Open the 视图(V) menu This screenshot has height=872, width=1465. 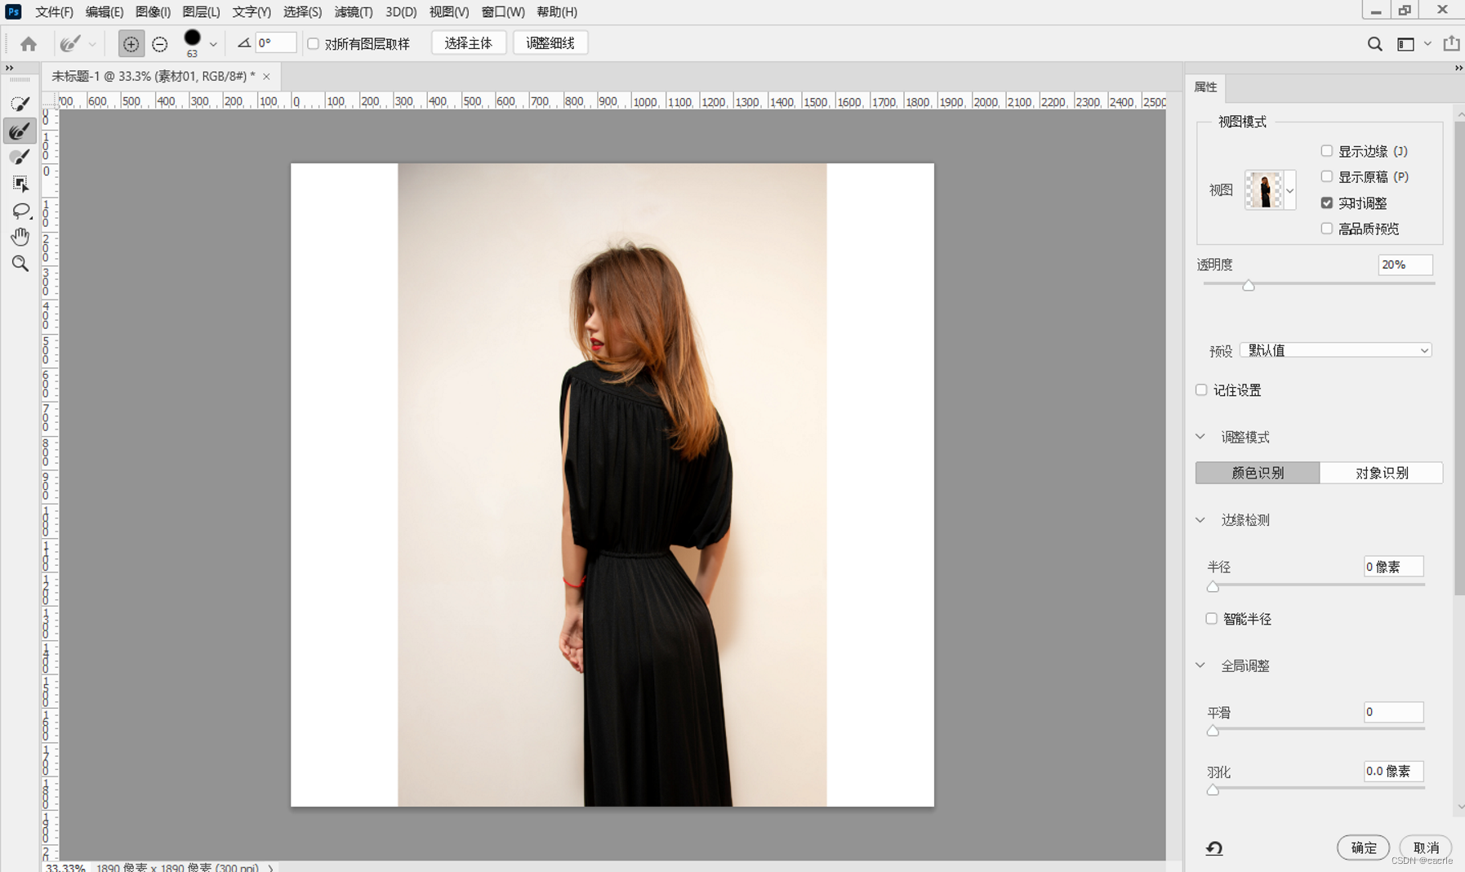coord(449,11)
